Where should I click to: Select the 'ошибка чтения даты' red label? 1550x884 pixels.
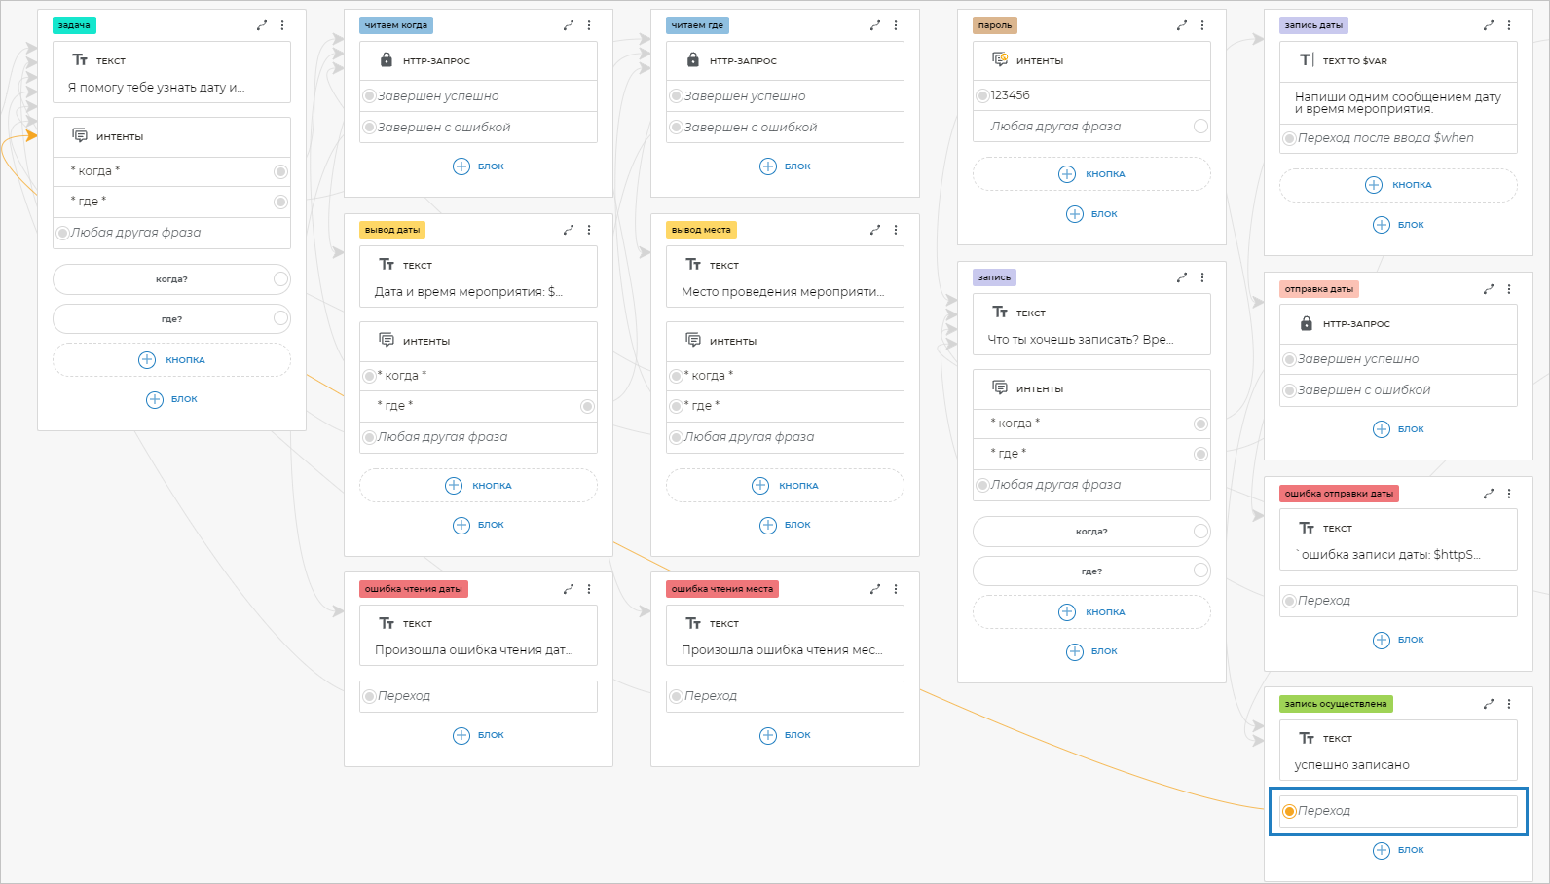(414, 589)
